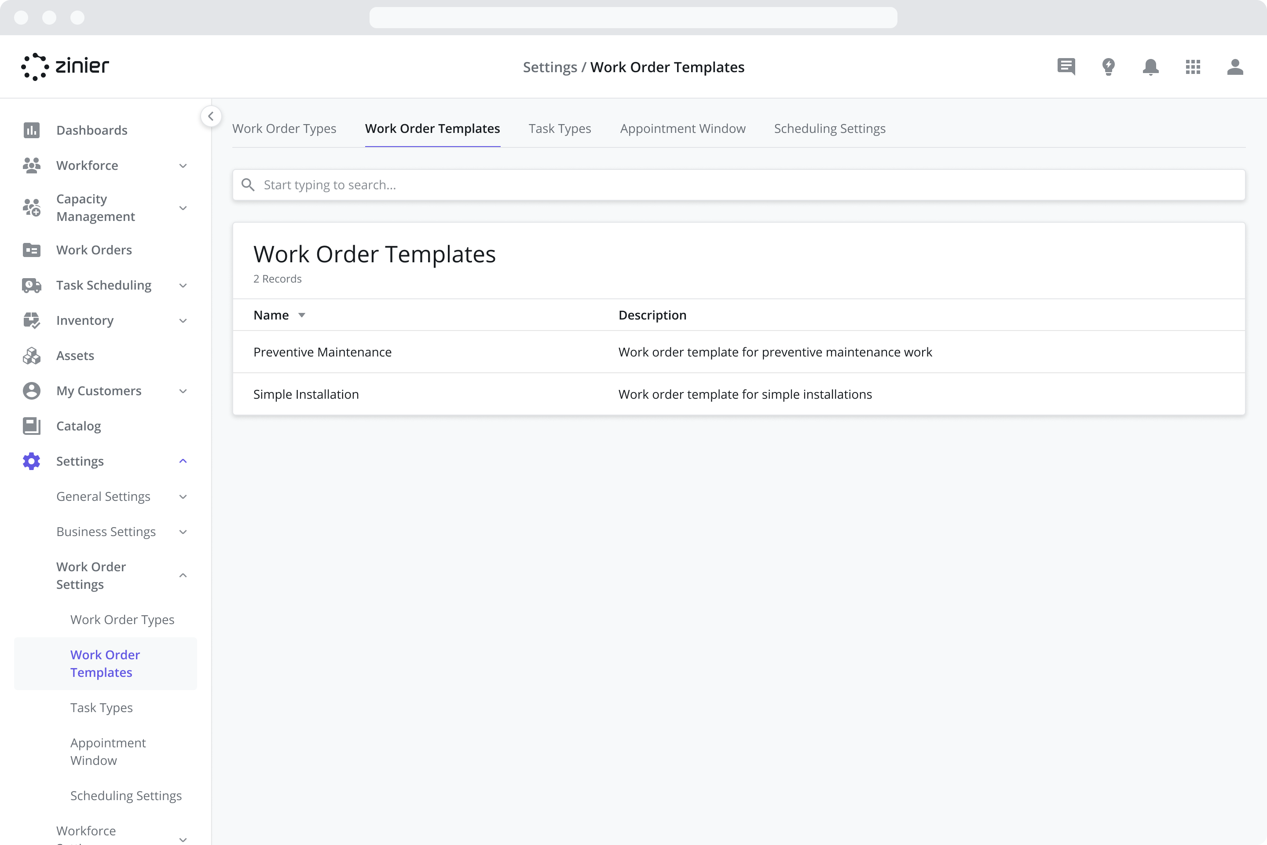This screenshot has height=845, width=1267.
Task: Click the Work Orders folder icon
Action: coord(31,250)
